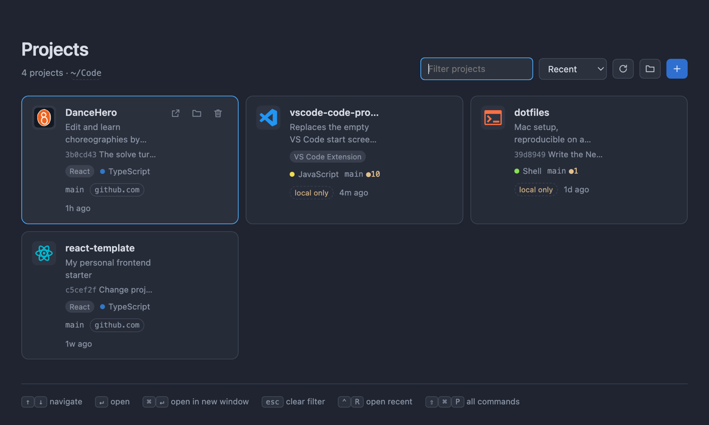Click main branch label on react-template card

(74, 325)
